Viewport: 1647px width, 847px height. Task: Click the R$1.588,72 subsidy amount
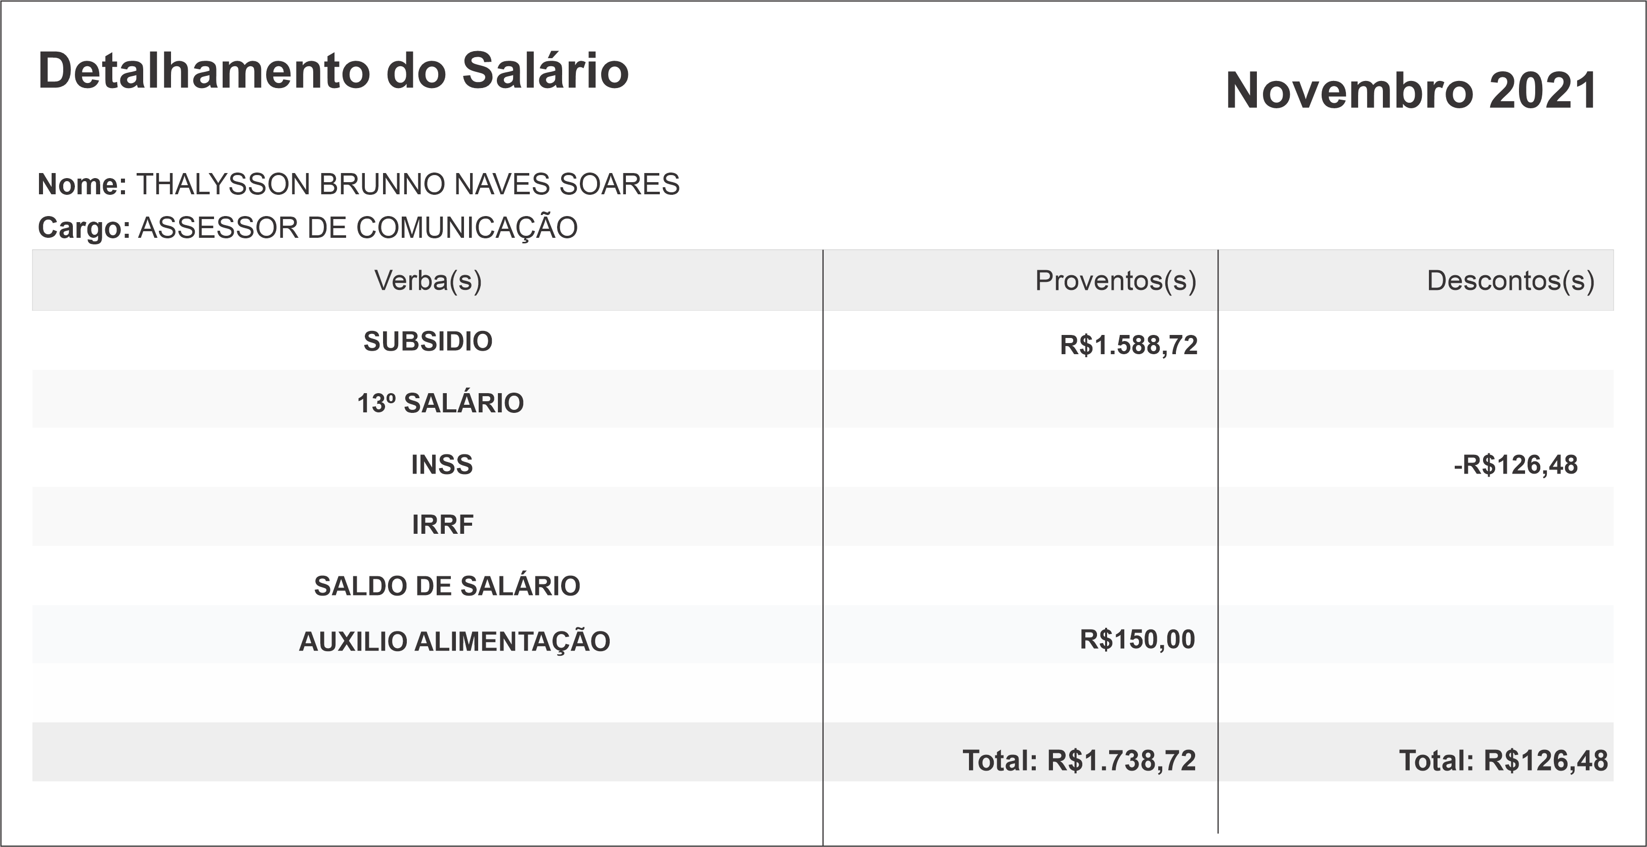click(1128, 345)
